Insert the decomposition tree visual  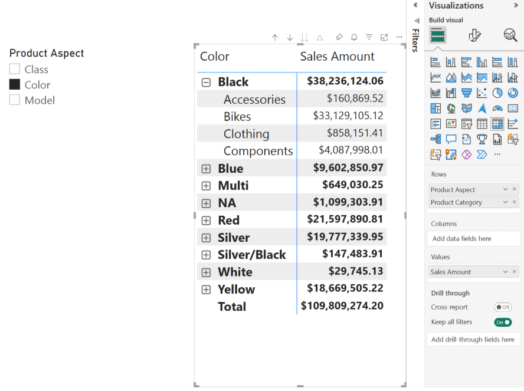[x=435, y=139]
